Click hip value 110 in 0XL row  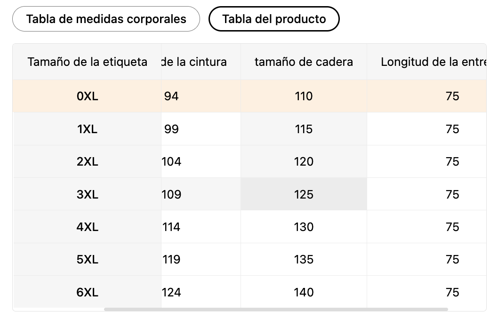(x=304, y=96)
